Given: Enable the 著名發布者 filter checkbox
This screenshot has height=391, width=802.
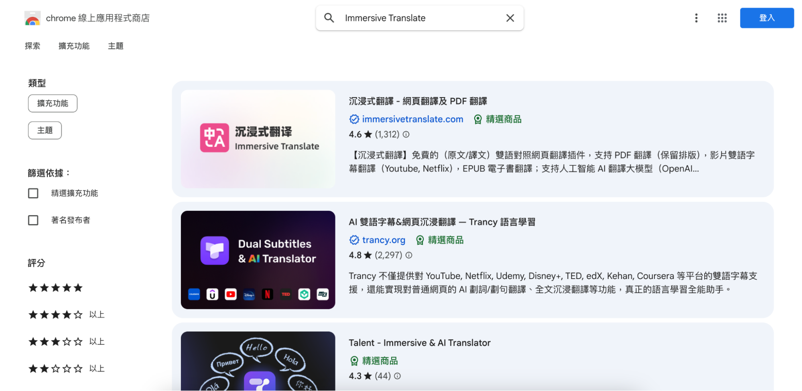Looking at the screenshot, I should pos(33,220).
